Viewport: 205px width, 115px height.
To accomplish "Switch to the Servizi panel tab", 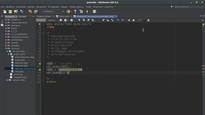I will [22, 17].
